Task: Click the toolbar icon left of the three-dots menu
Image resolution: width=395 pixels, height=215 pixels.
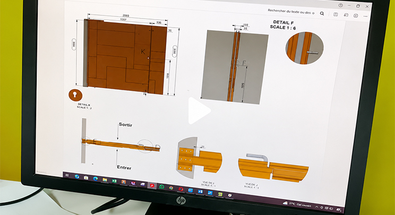Action: point(356,15)
